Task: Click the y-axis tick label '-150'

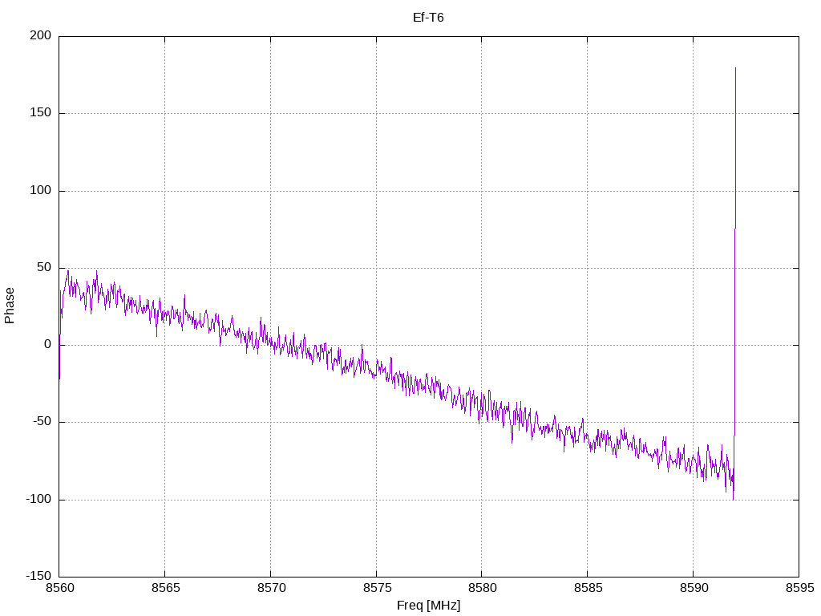Action: (38, 576)
